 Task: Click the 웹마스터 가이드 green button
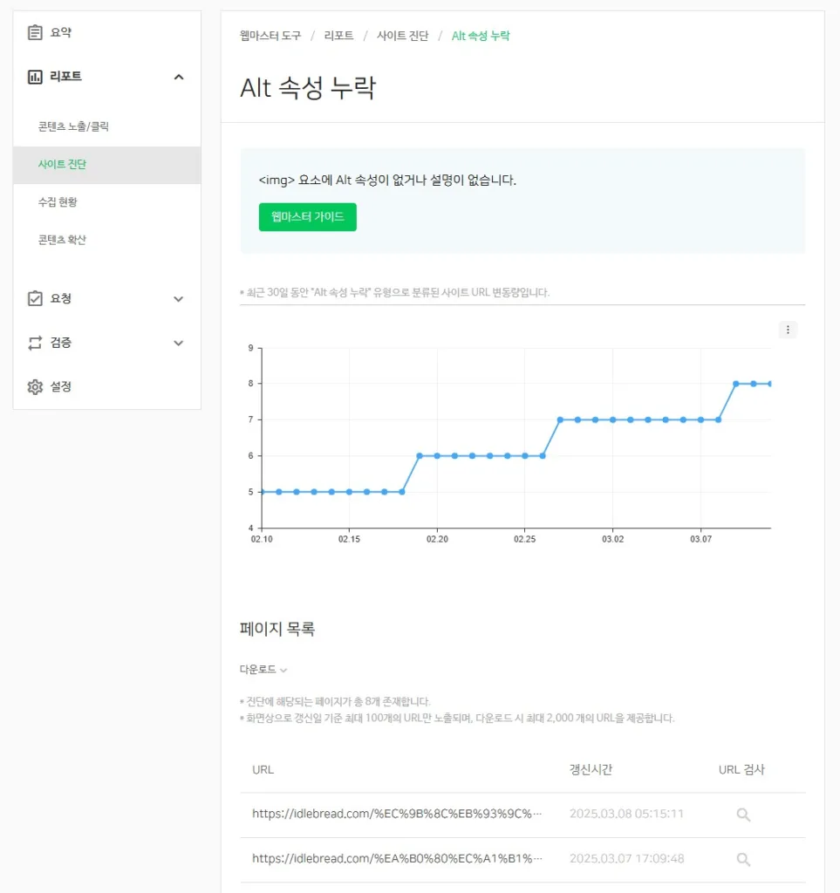(308, 217)
